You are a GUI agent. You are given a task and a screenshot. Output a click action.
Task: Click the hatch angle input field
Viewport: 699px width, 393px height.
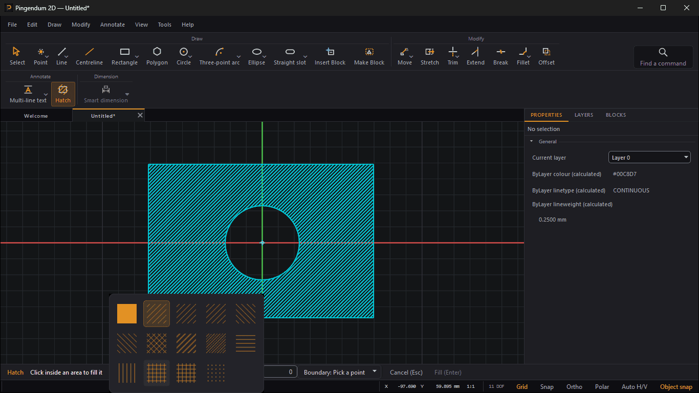(280, 372)
